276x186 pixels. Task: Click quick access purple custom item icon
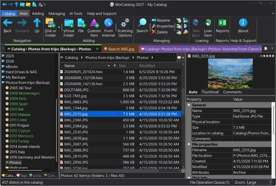coord(40,4)
